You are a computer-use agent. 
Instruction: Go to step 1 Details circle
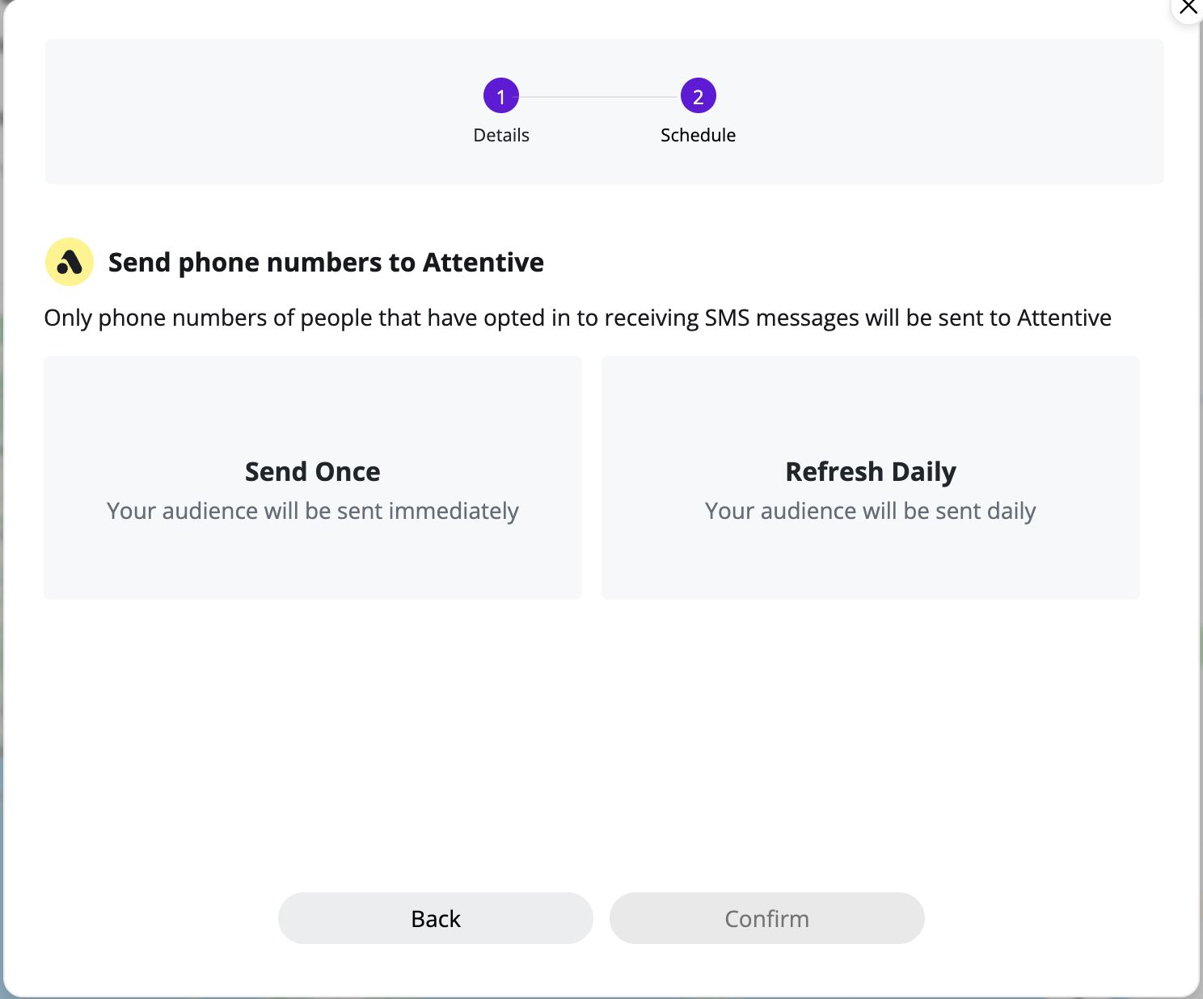pos(501,96)
